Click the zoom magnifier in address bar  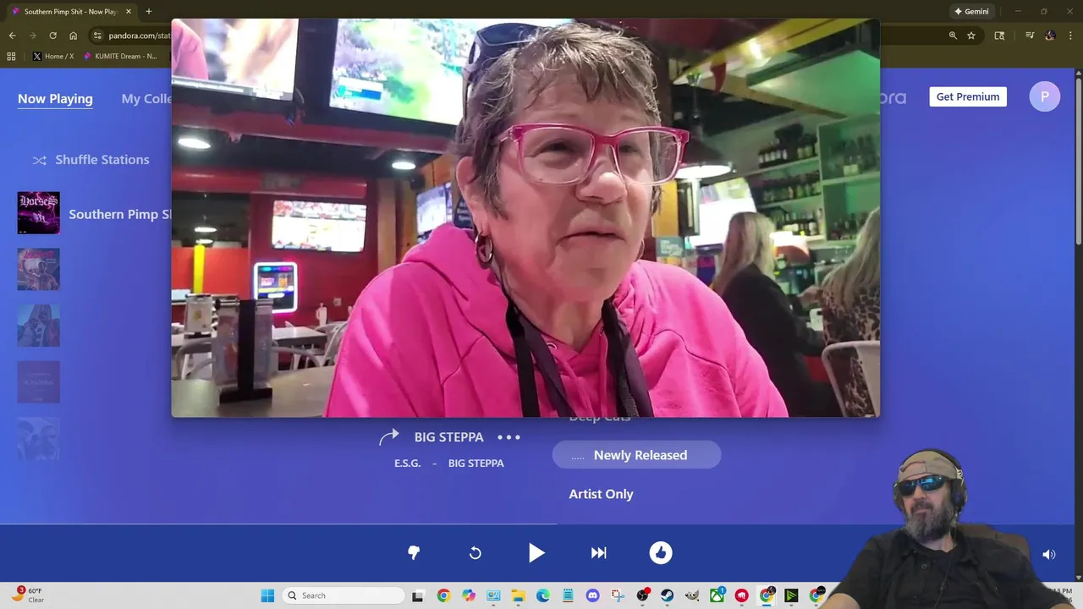coord(953,36)
